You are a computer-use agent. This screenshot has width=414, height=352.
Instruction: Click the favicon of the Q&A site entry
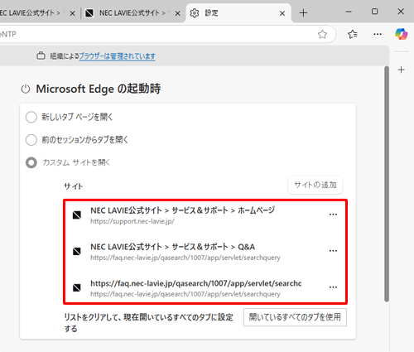coord(77,251)
